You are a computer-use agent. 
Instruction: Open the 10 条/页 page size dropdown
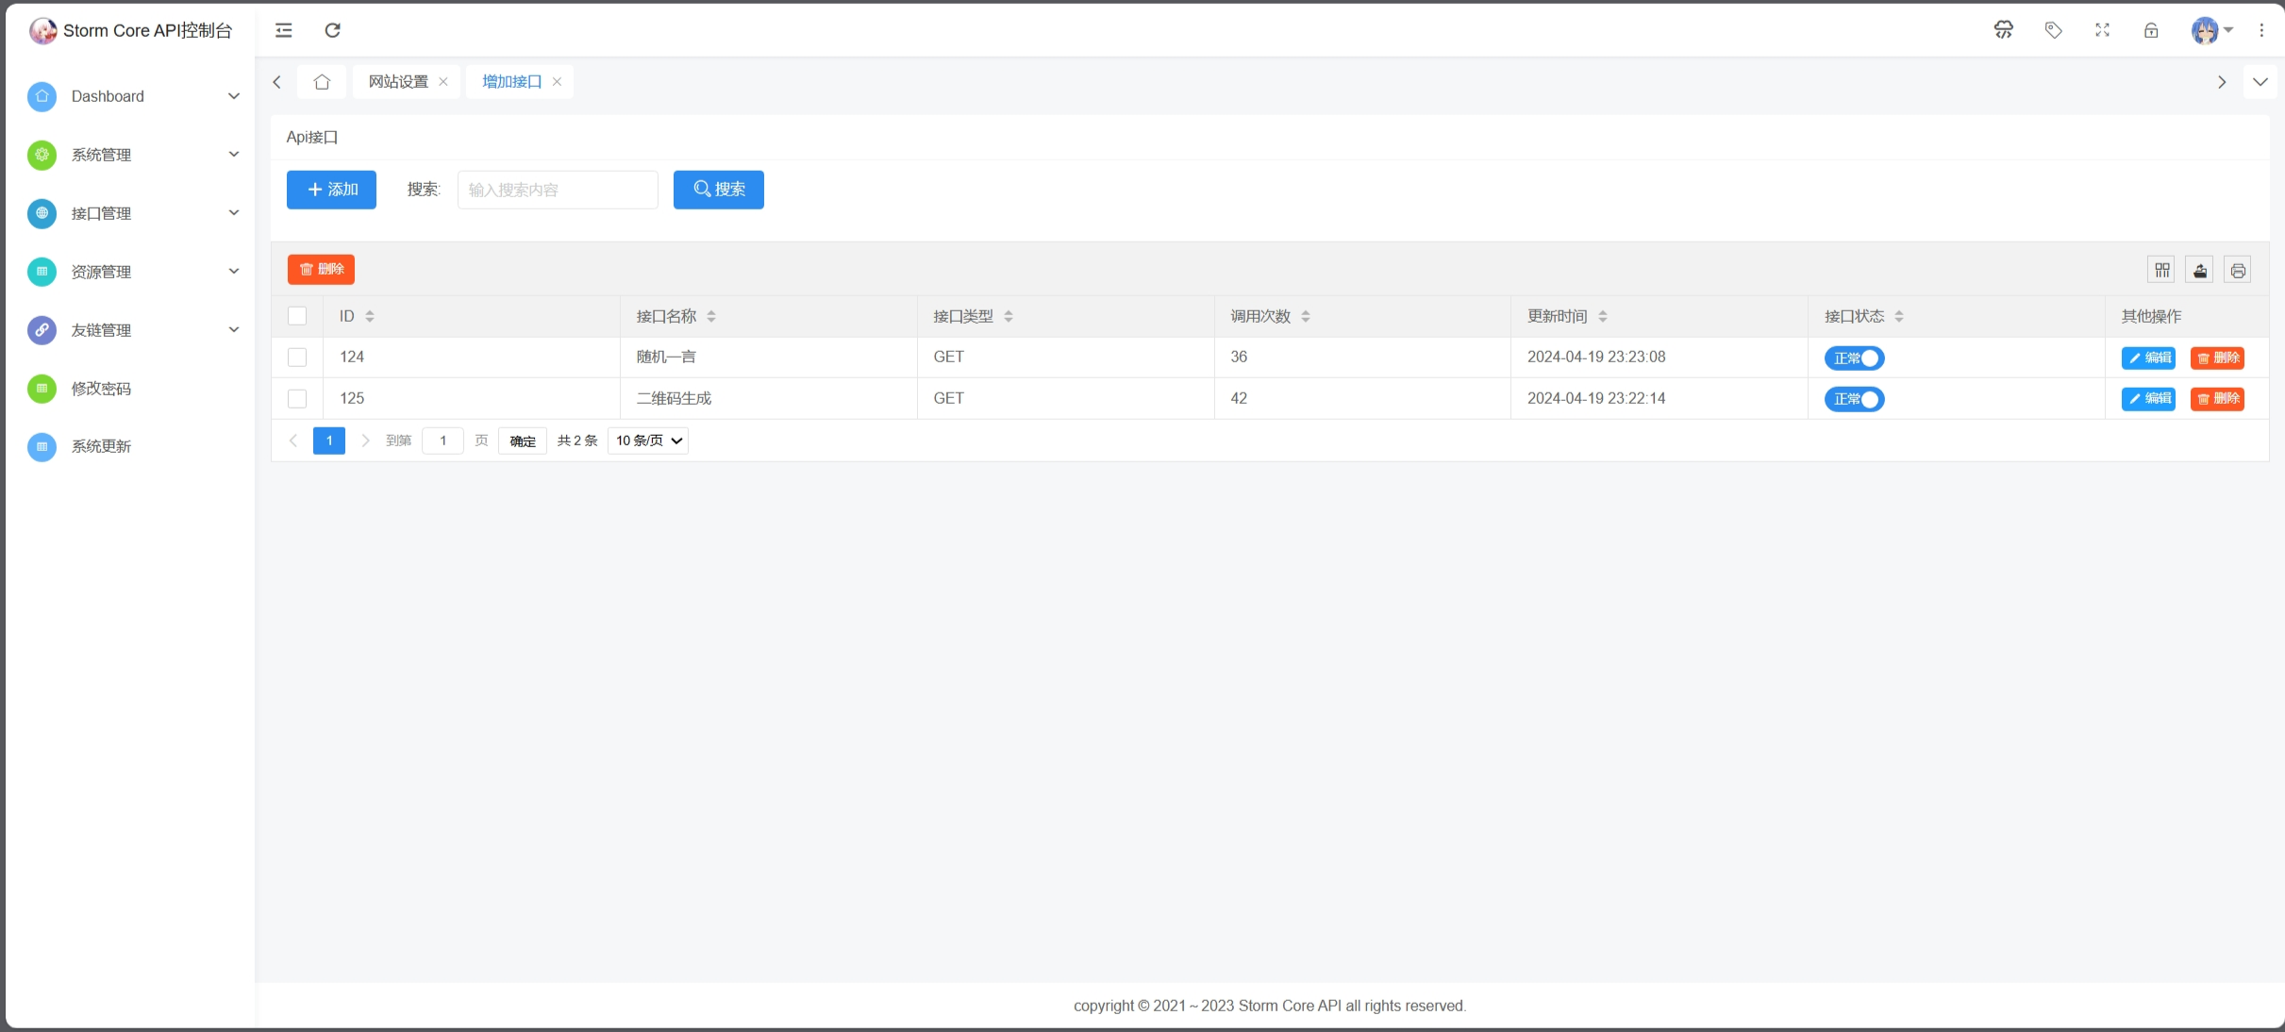[648, 441]
